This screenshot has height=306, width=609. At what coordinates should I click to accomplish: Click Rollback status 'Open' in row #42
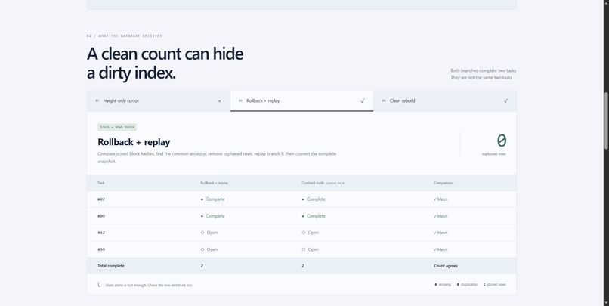[209, 233]
